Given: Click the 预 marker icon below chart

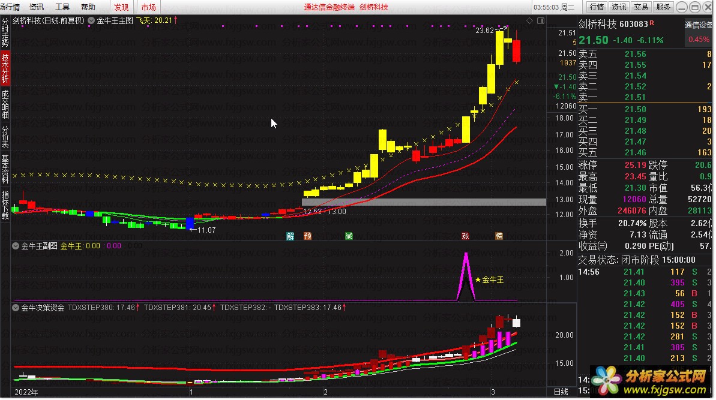Looking at the screenshot, I should 308,236.
